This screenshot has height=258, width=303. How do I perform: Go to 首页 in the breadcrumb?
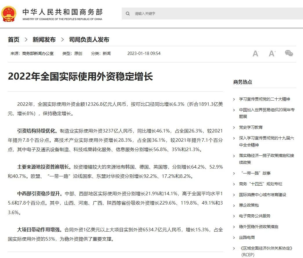pos(14,40)
